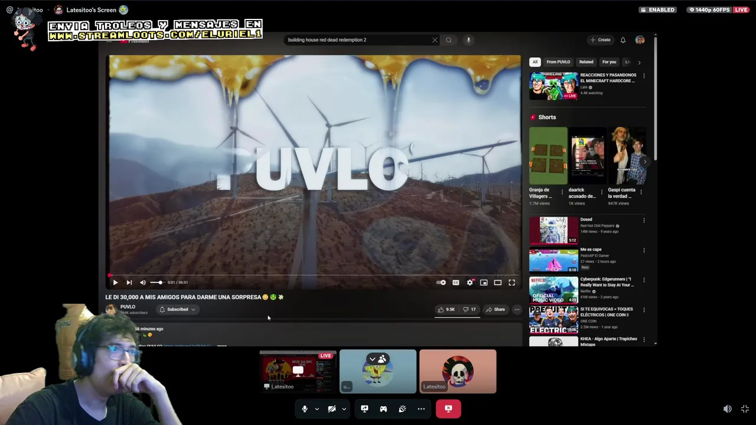The image size is (756, 425).
Task: Select Latesitoo skull avatar tile
Action: (458, 371)
